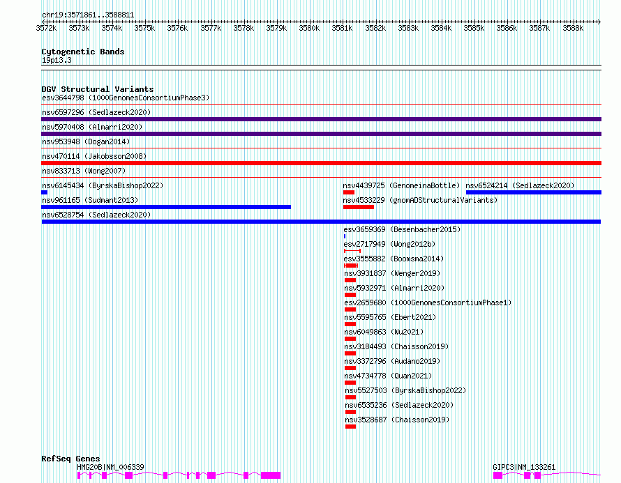Open nsv5595765 (Ebert2021) variant label
Screen dimensions: 621x483
(x=390, y=317)
